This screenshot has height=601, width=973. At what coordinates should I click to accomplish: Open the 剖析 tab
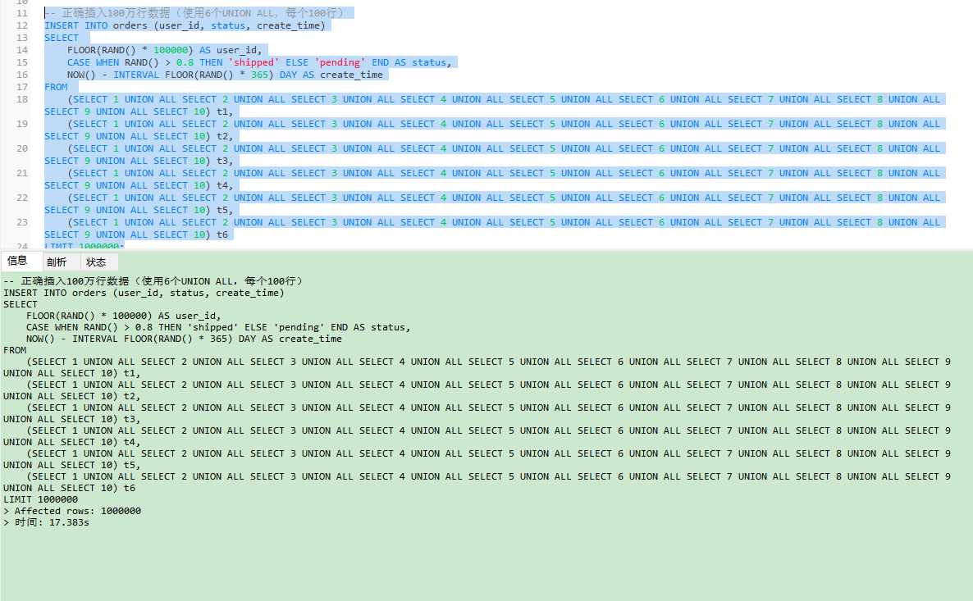click(x=57, y=262)
